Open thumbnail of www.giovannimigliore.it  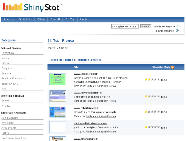tap(58, 96)
